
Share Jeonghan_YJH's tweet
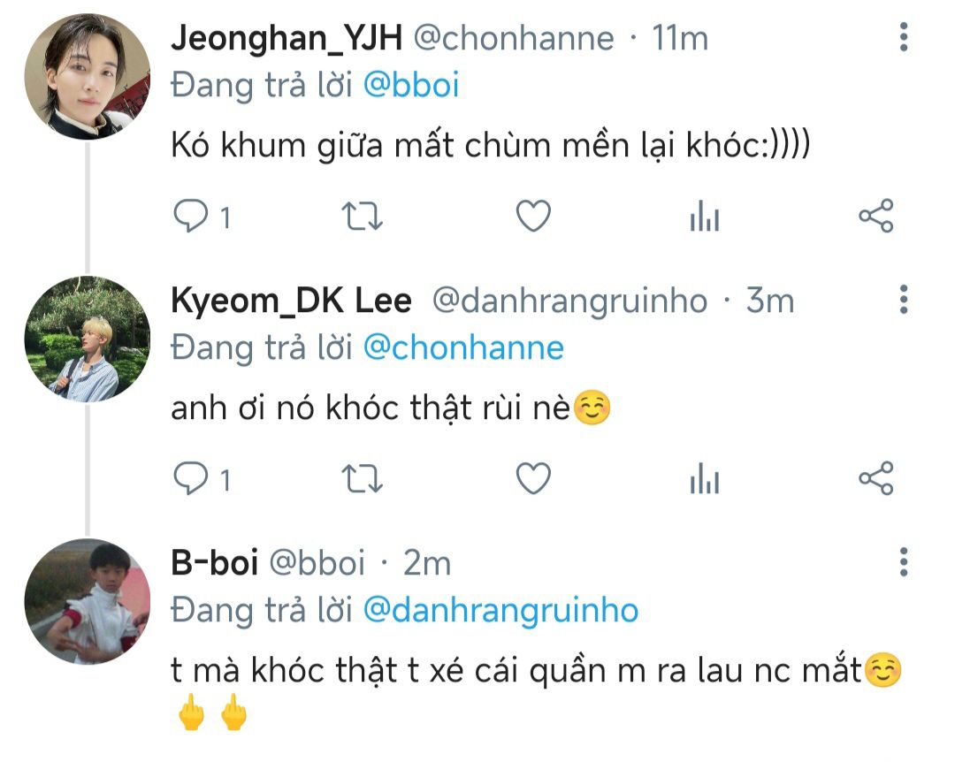tap(876, 217)
